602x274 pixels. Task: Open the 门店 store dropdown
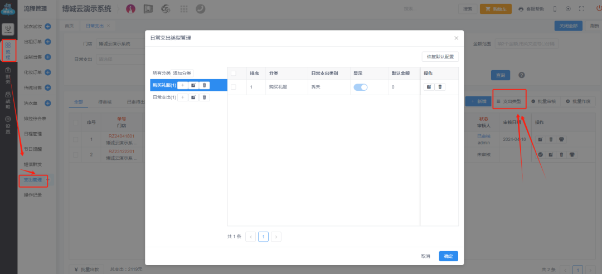pos(120,44)
